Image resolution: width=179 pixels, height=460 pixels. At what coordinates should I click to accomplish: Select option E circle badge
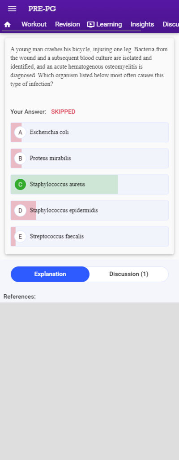point(20,236)
